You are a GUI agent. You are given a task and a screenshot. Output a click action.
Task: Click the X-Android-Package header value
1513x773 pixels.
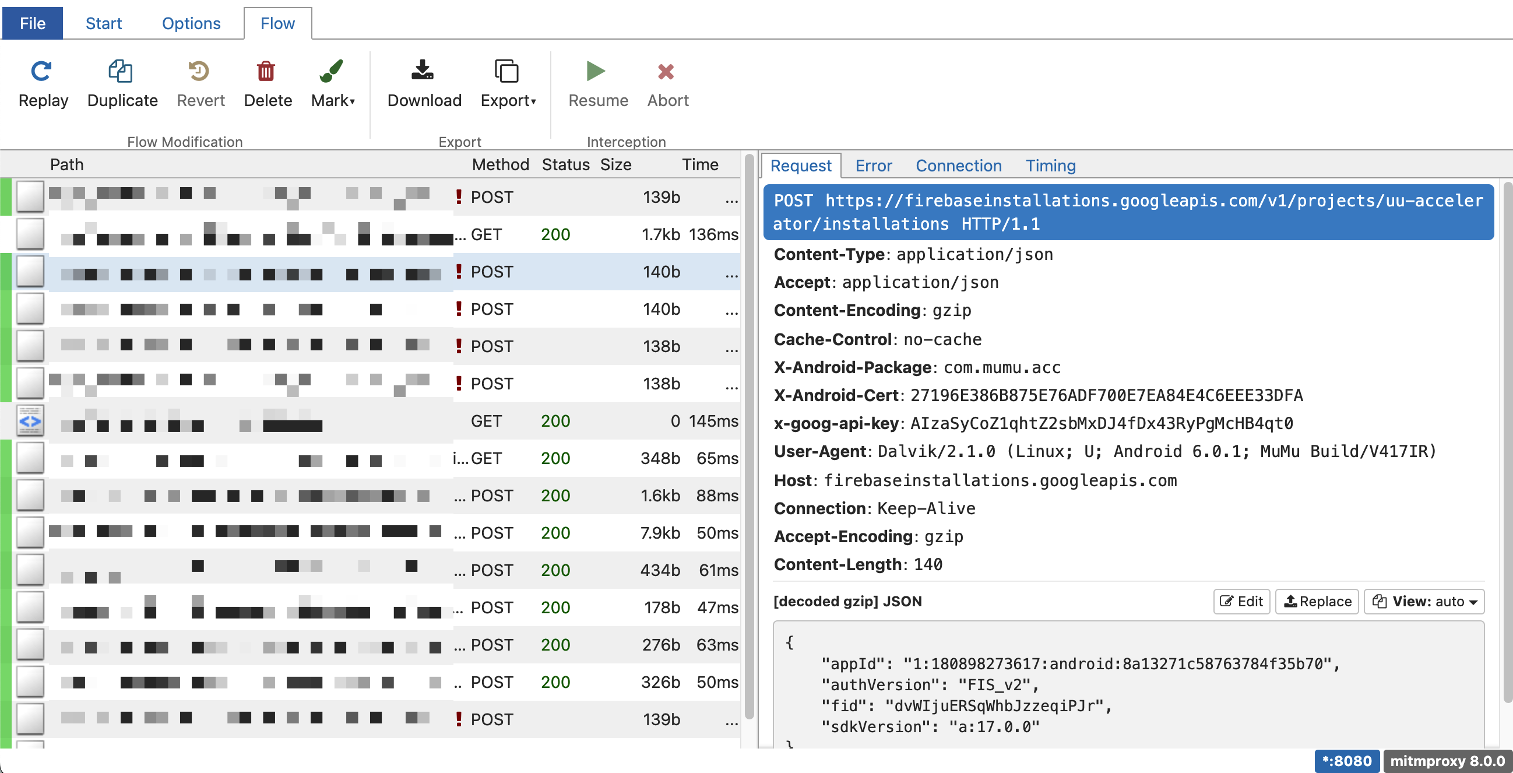click(1002, 368)
